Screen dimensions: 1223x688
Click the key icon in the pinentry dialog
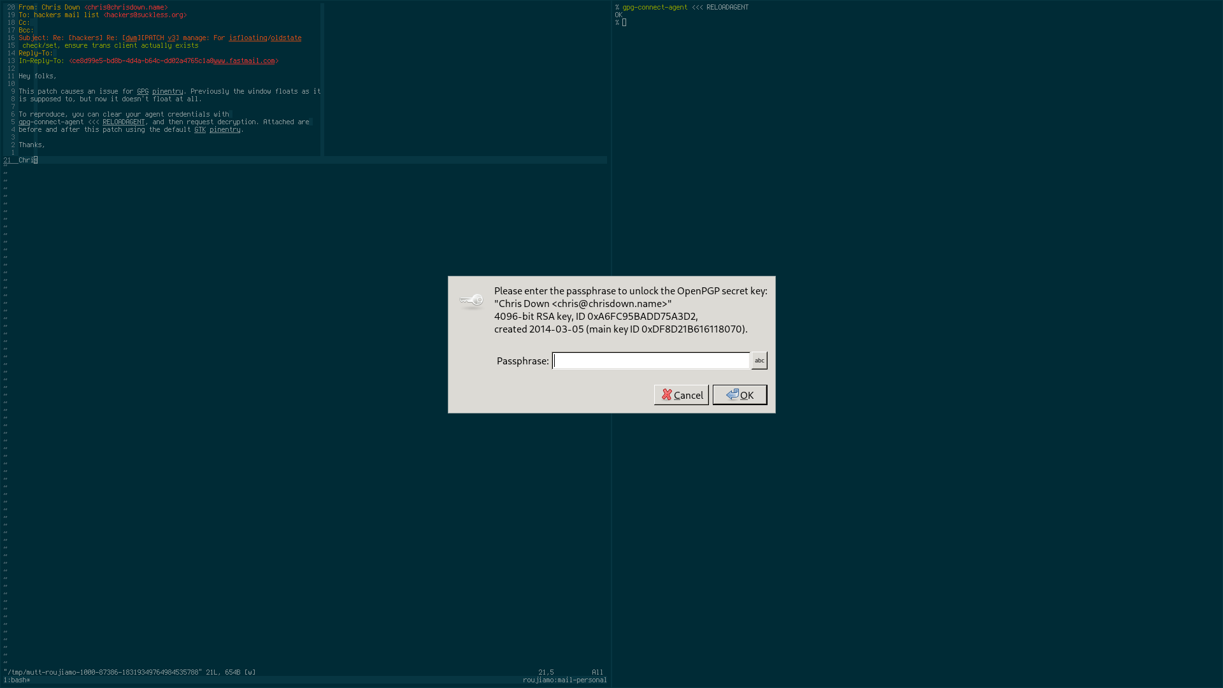pyautogui.click(x=471, y=300)
